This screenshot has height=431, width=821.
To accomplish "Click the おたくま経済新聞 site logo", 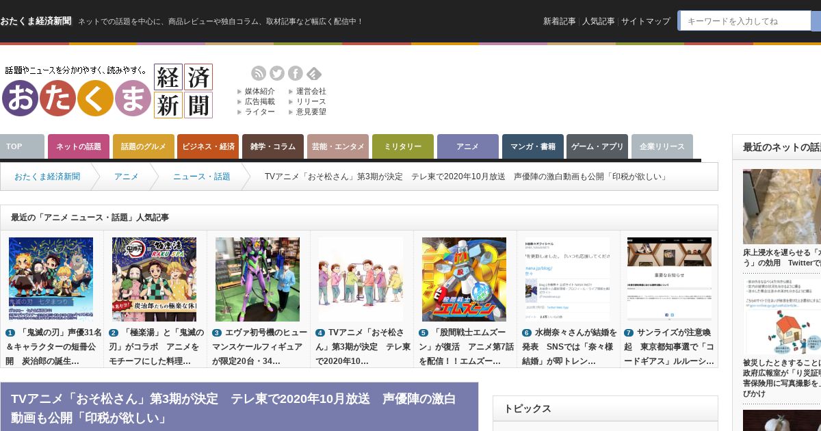I will (x=107, y=91).
